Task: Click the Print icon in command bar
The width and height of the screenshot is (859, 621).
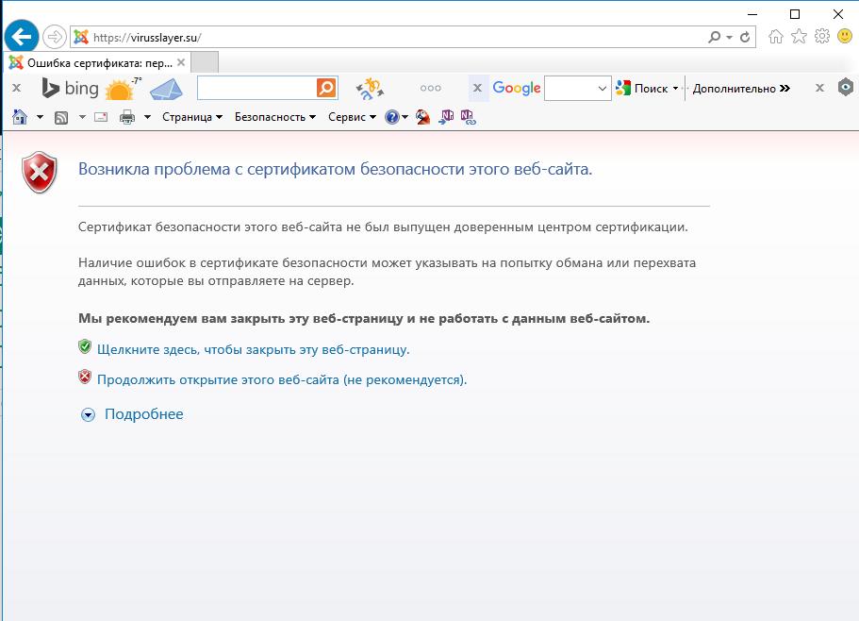Action: [127, 117]
